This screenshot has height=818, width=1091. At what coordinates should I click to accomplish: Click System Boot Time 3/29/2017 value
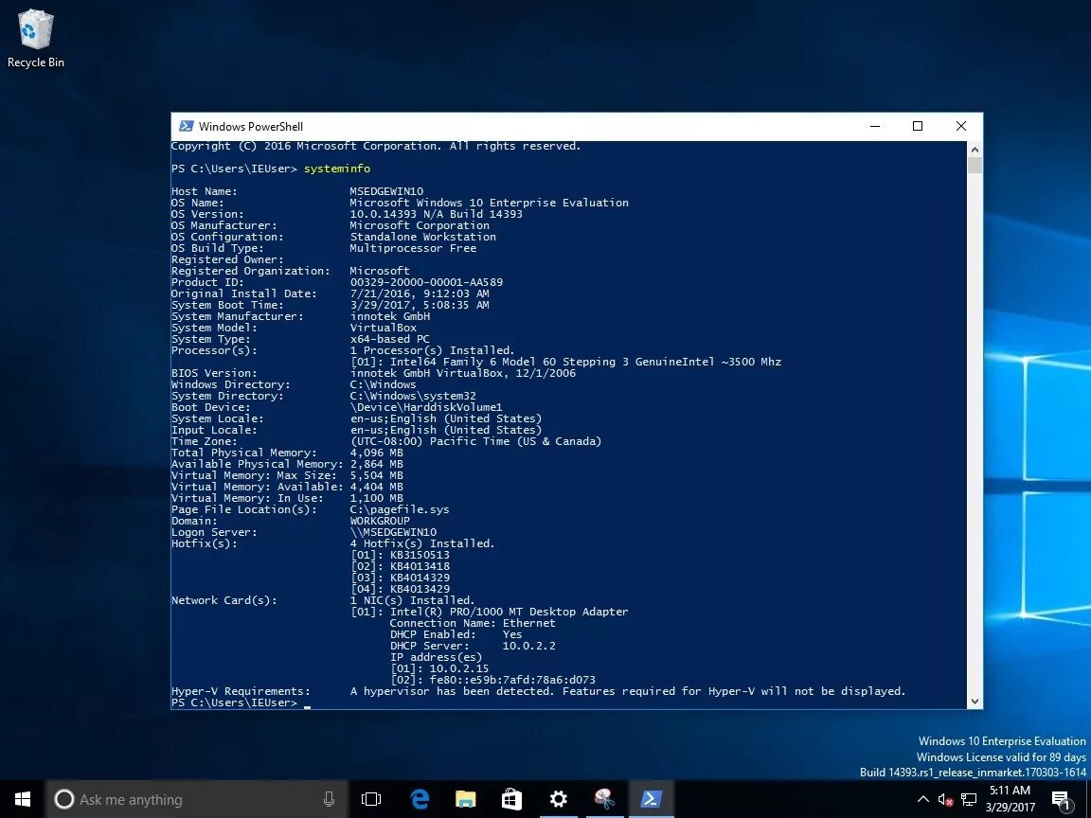[420, 306]
